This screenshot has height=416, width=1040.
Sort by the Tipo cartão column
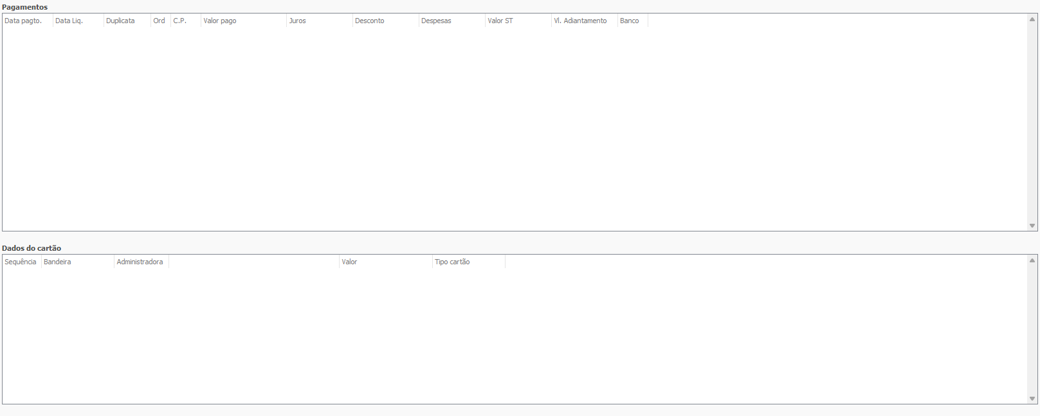tap(468, 262)
